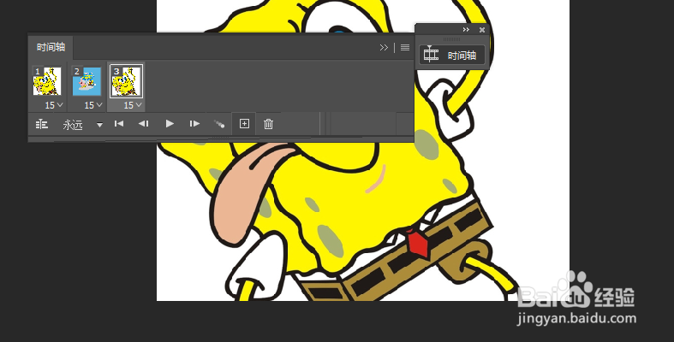Select first frame button
Image resolution: width=674 pixels, height=342 pixels.
point(119,124)
